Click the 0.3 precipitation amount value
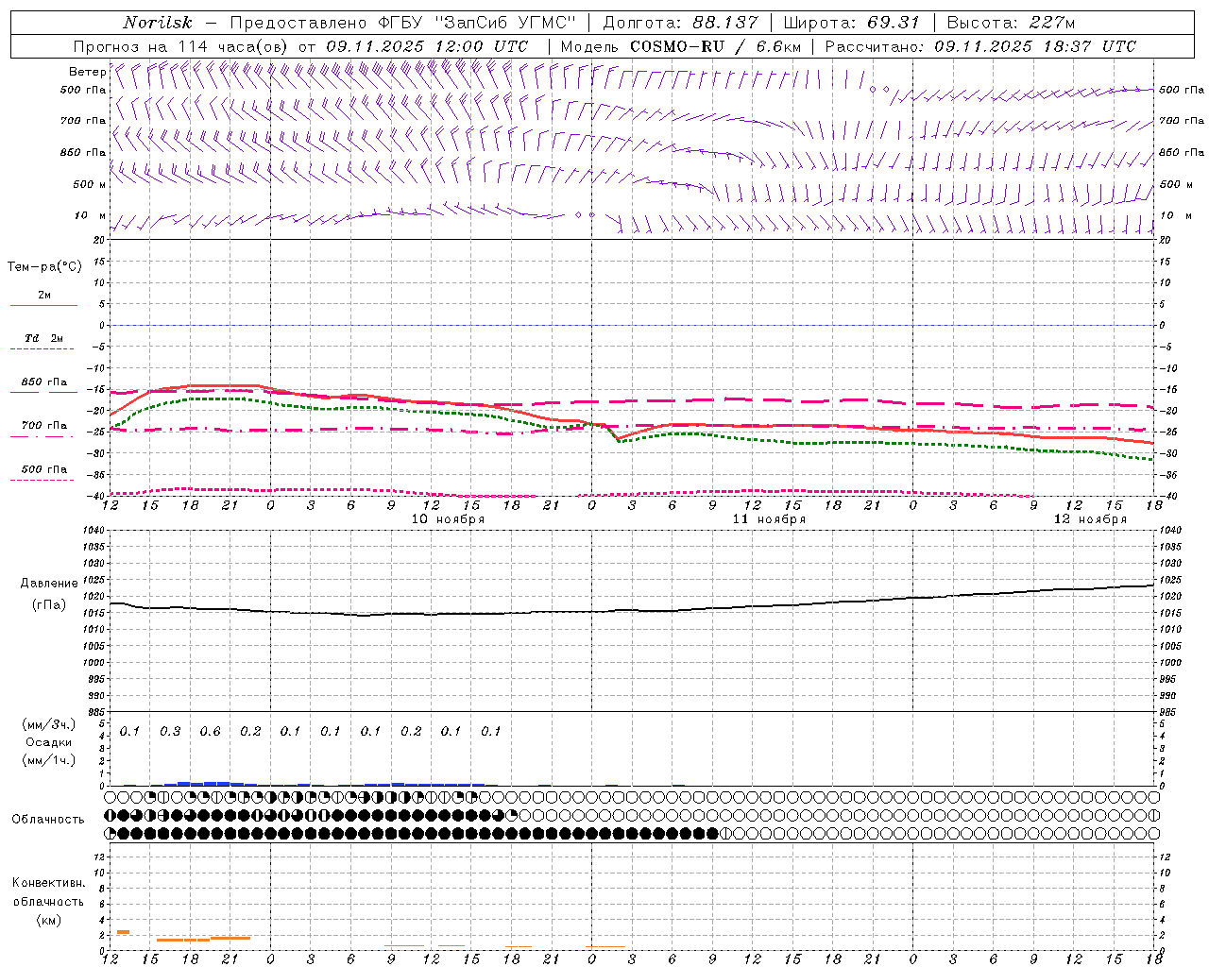Viewport: 1209px width, 967px height. pyautogui.click(x=170, y=732)
